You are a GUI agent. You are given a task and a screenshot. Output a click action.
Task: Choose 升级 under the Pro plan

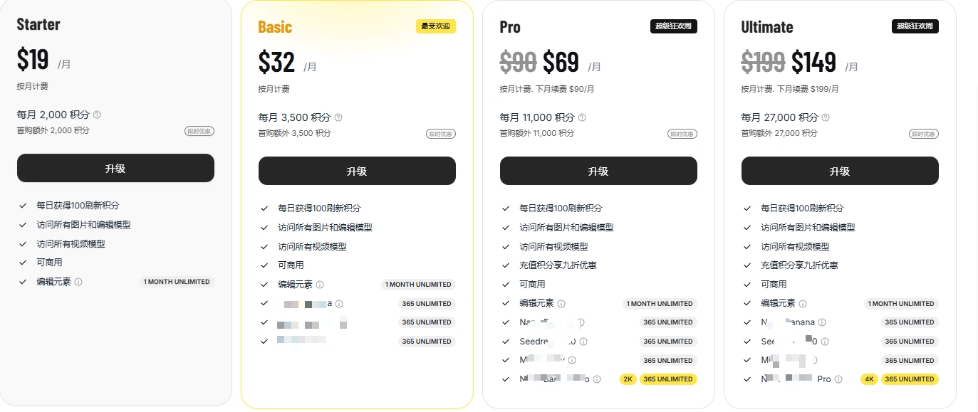tap(598, 171)
